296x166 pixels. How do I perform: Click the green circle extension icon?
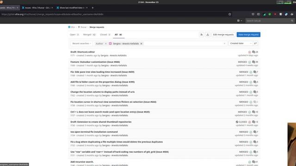point(270,14)
